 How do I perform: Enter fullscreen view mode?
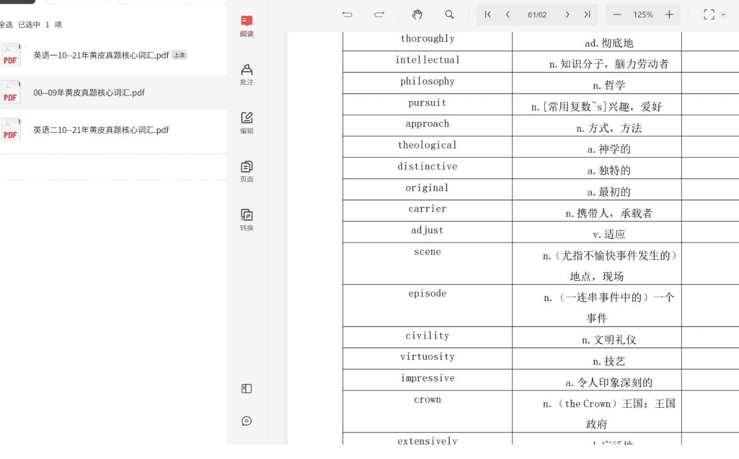pos(709,15)
